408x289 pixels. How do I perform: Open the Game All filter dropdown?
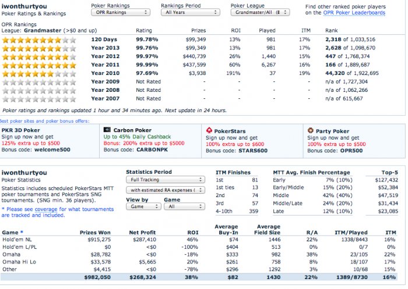185,206
